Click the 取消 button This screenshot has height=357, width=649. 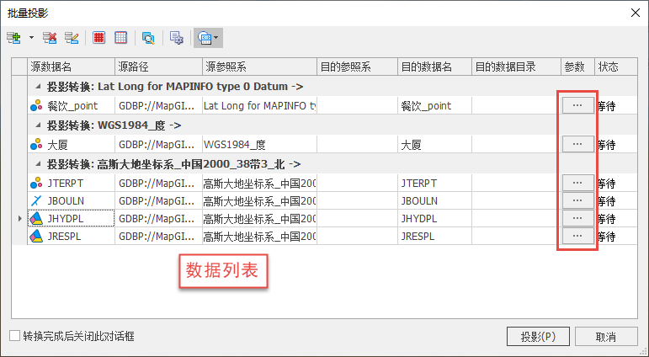pyautogui.click(x=604, y=336)
